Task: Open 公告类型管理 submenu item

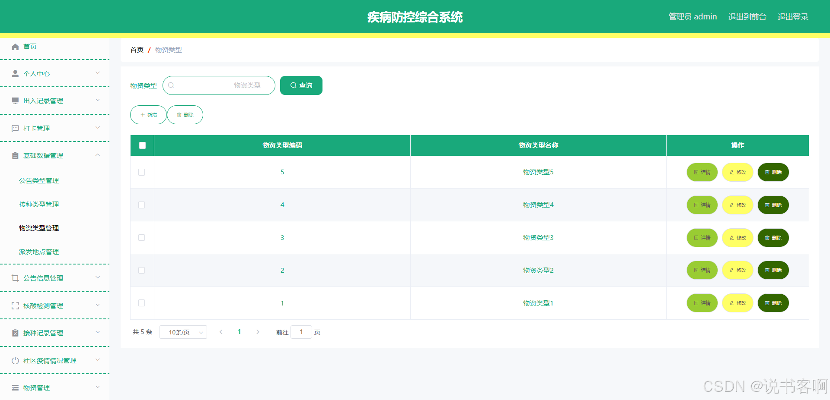Action: 39,181
